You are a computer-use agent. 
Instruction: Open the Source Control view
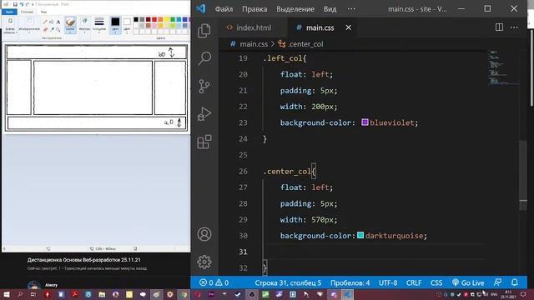[x=204, y=86]
